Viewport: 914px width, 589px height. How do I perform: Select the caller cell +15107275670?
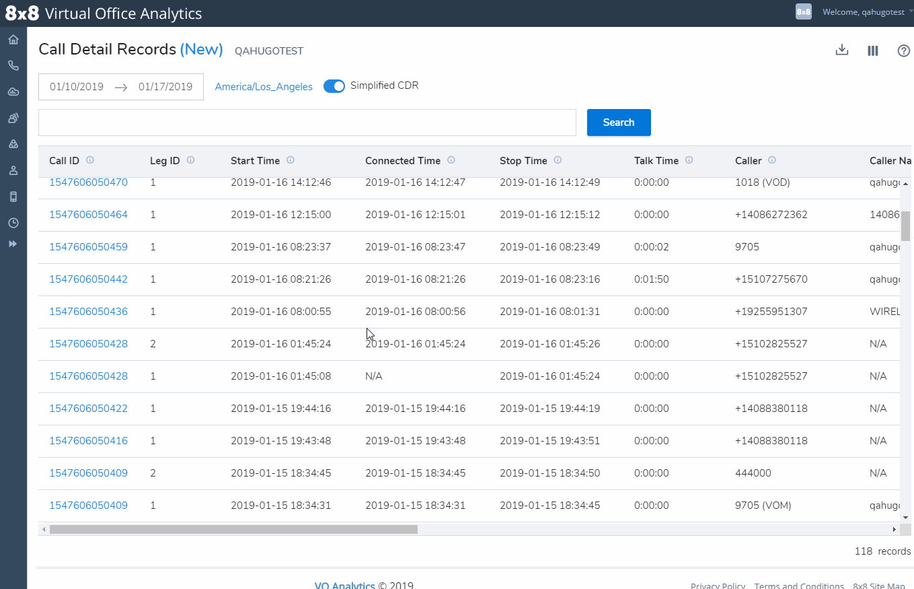coord(771,279)
